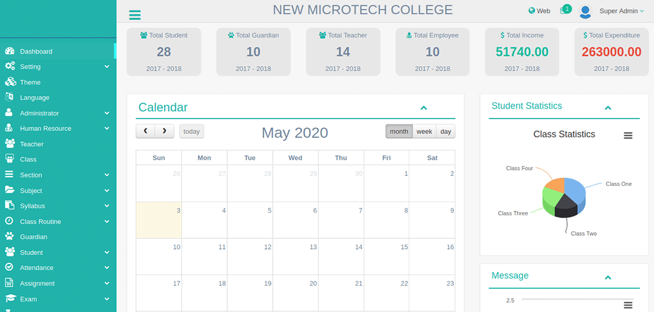654x312 pixels.
Task: Open the Super Admin dropdown
Action: [621, 11]
